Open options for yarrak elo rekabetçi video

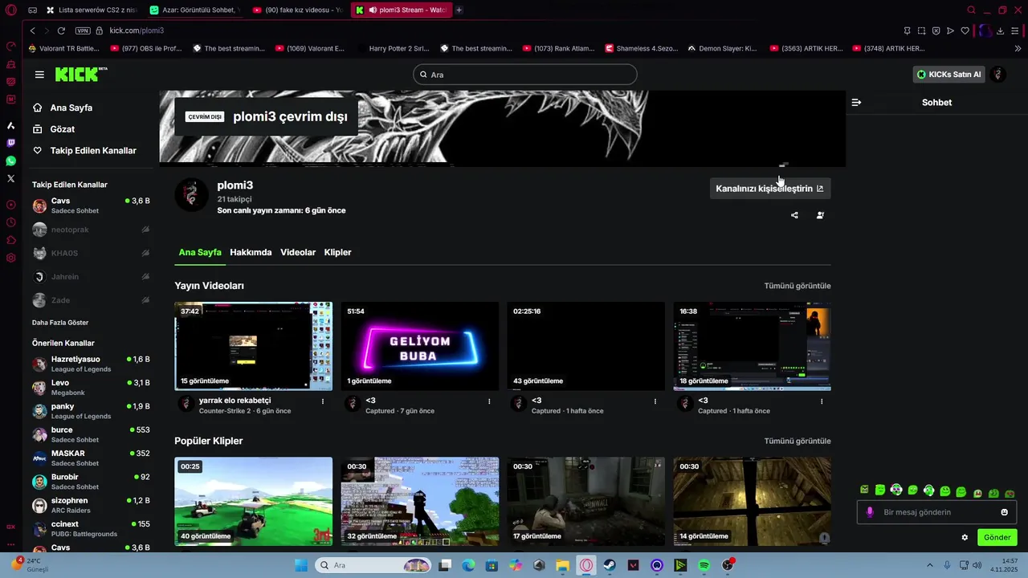tap(323, 401)
